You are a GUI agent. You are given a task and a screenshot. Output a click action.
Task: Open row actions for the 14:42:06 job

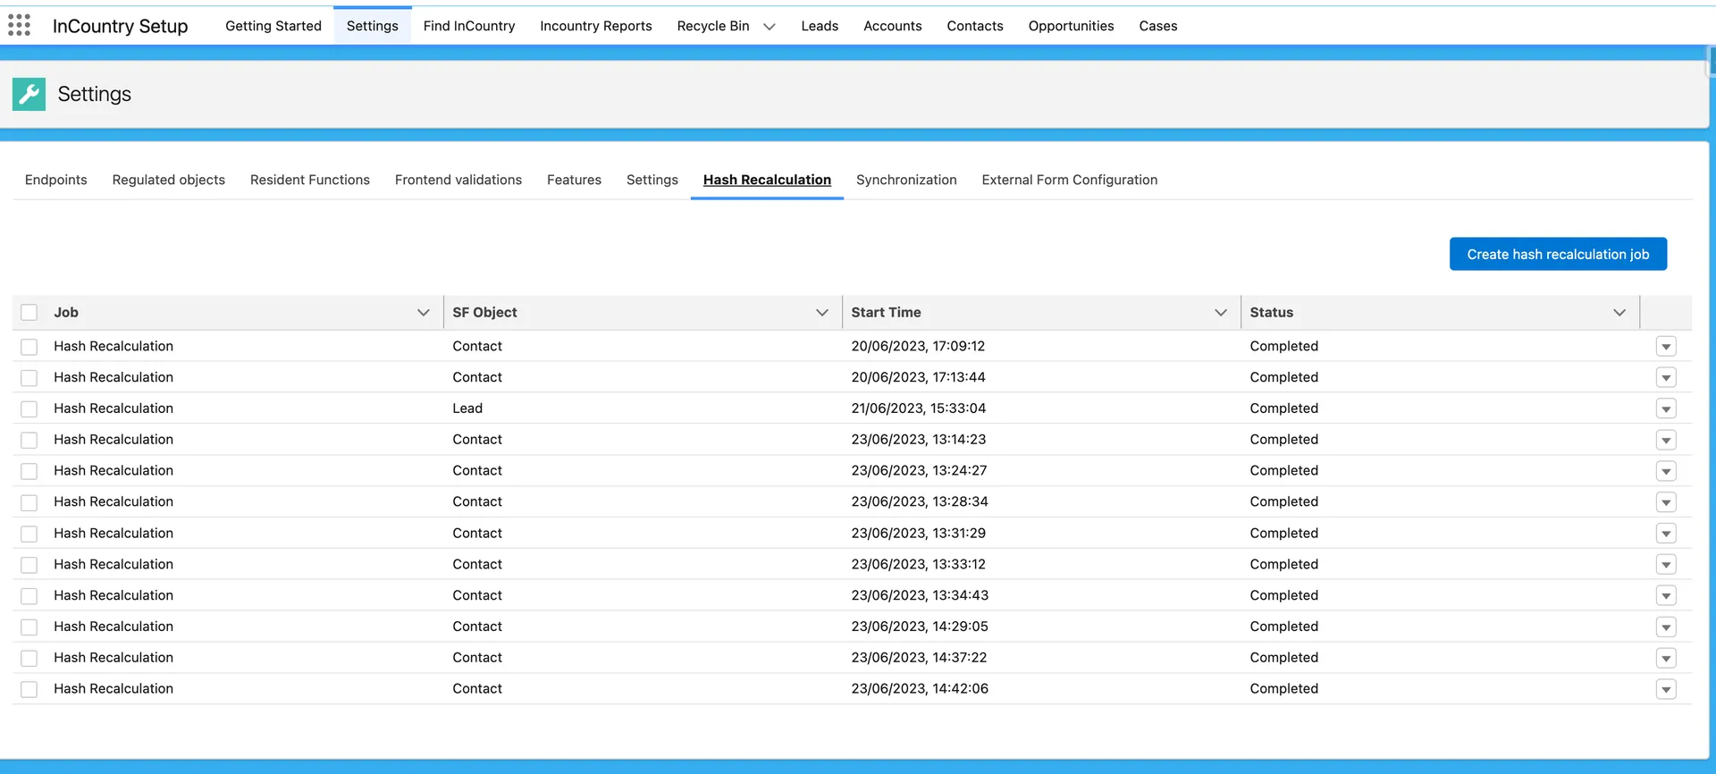point(1665,689)
